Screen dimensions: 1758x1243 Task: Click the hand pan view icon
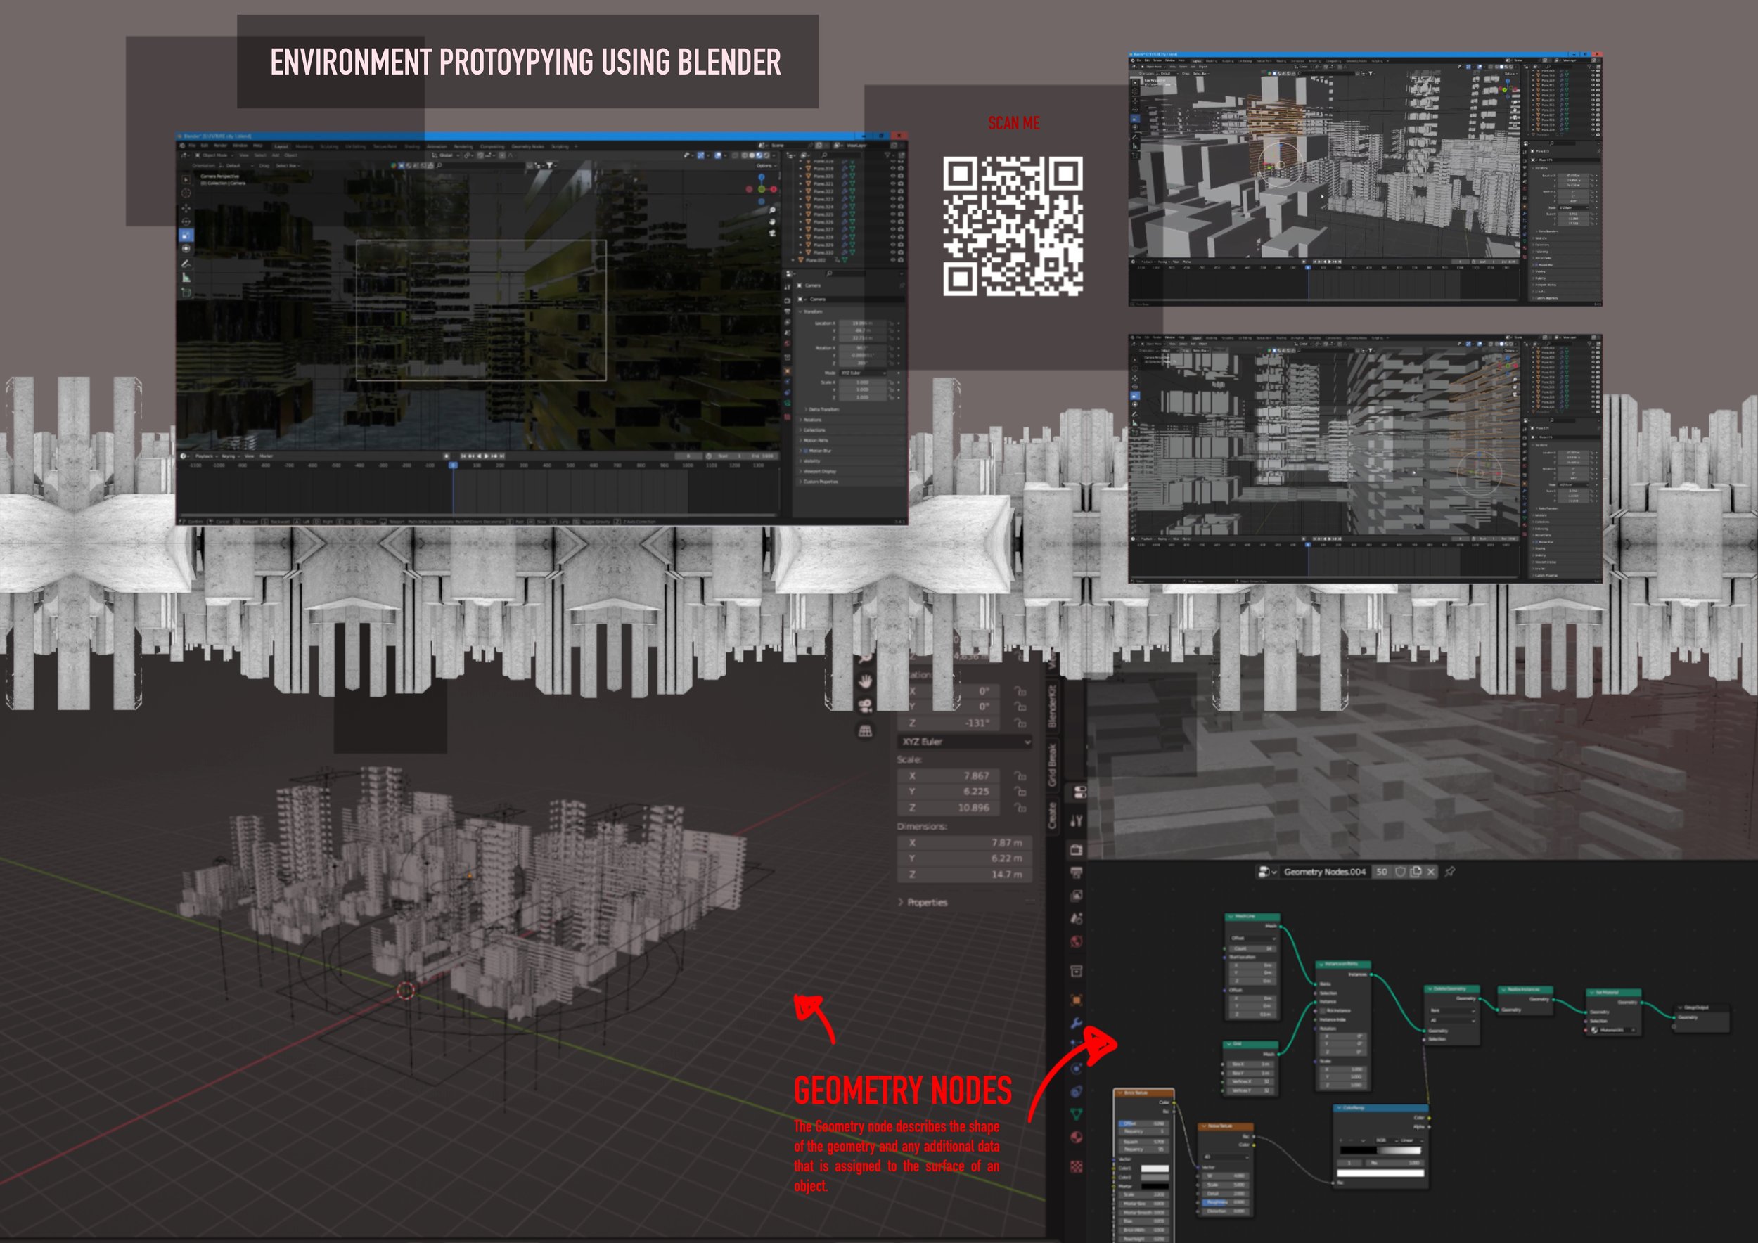865,681
